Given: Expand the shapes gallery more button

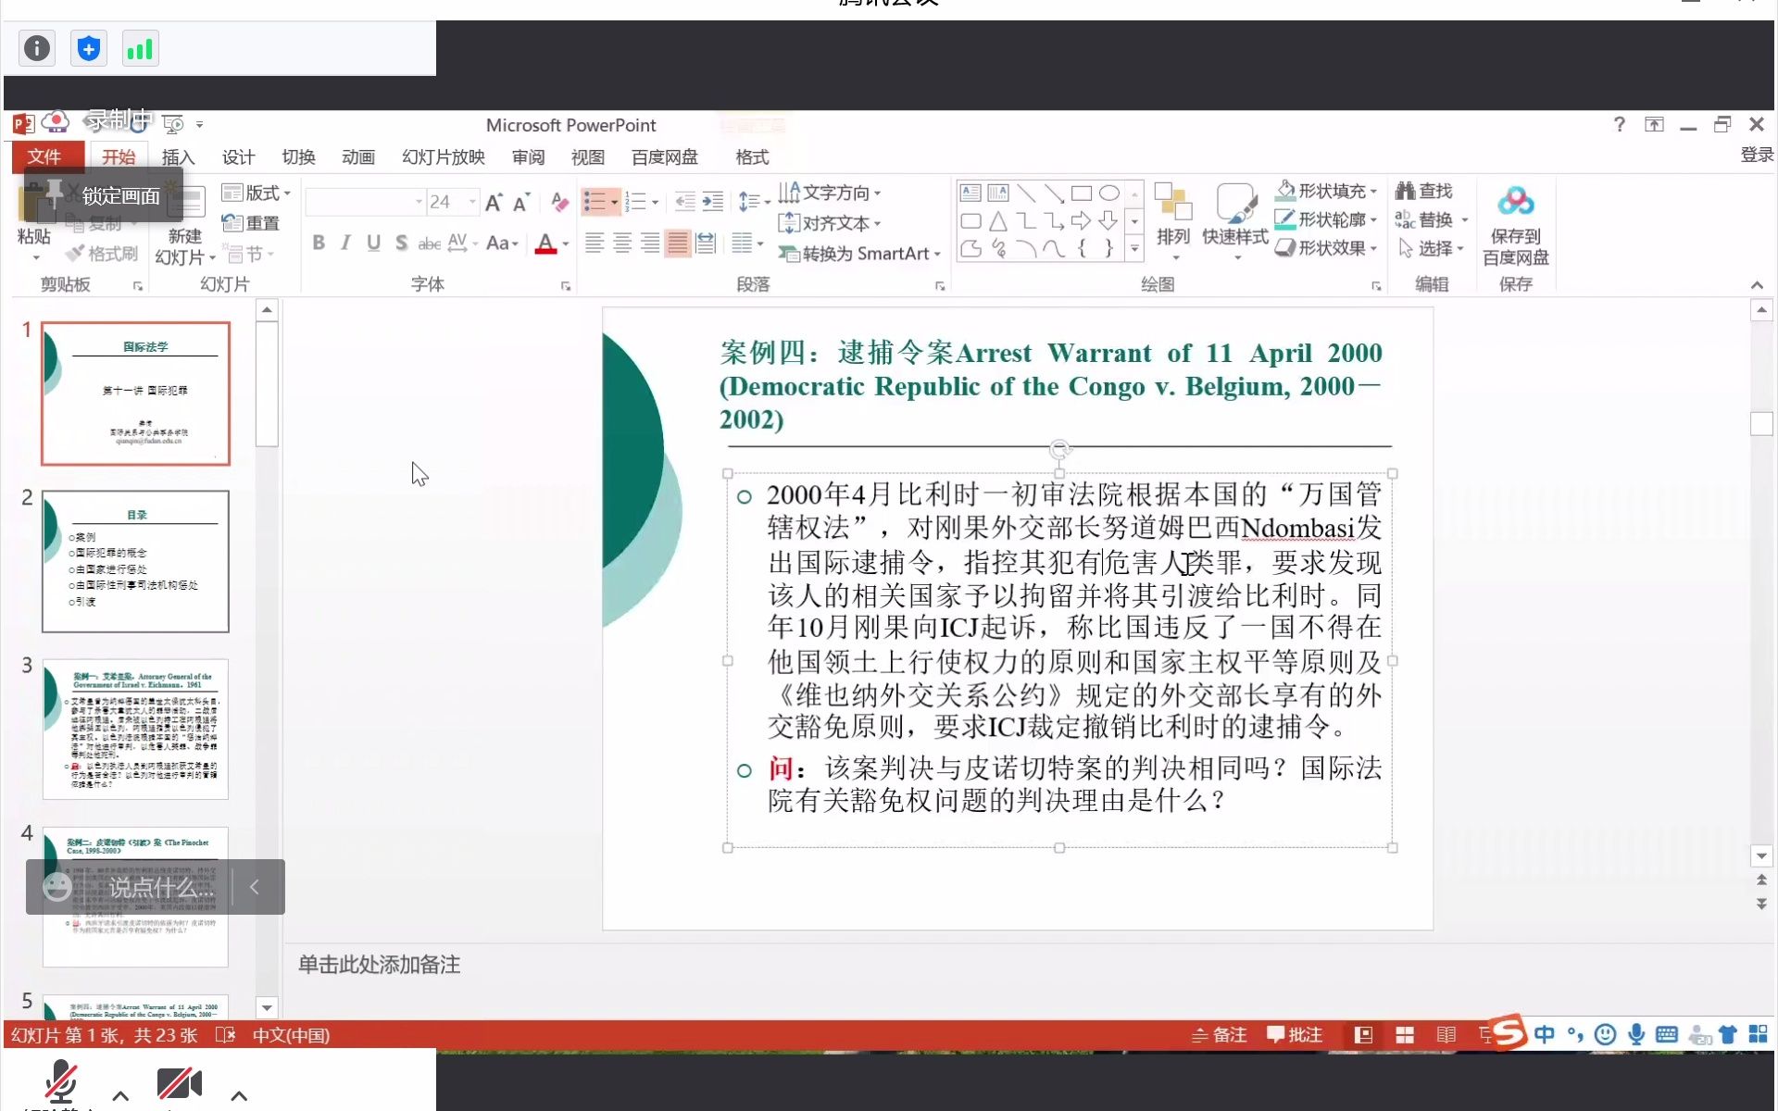Looking at the screenshot, I should pyautogui.click(x=1134, y=248).
